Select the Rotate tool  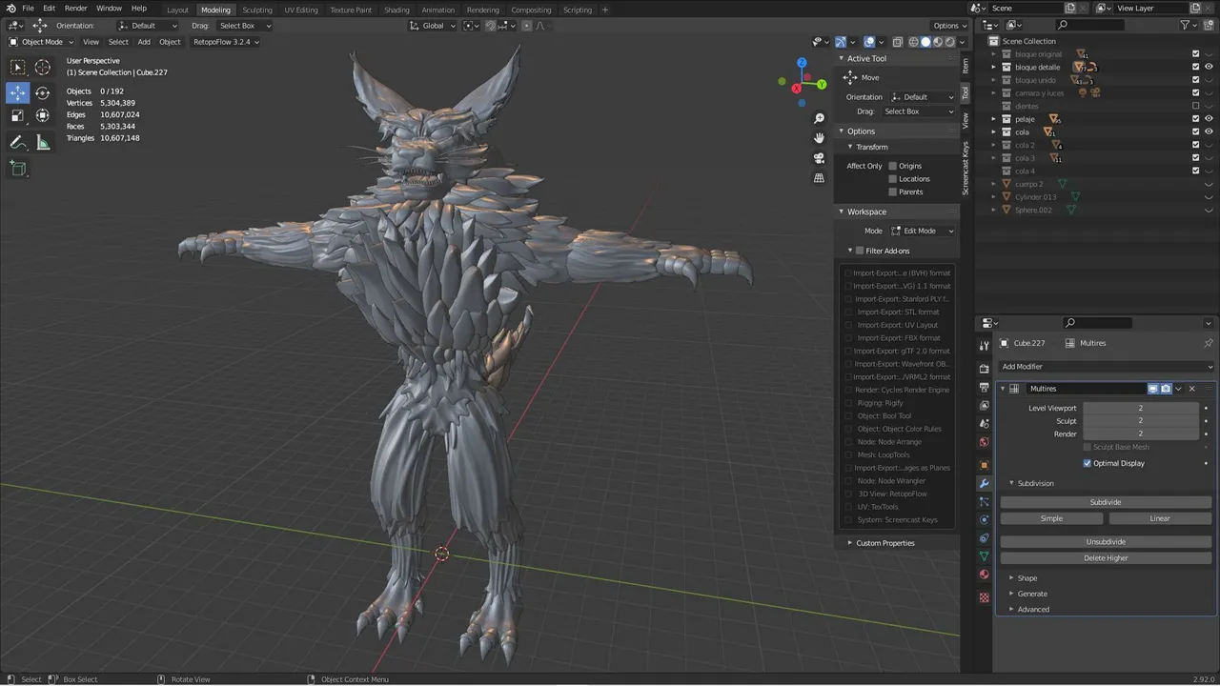pos(43,92)
